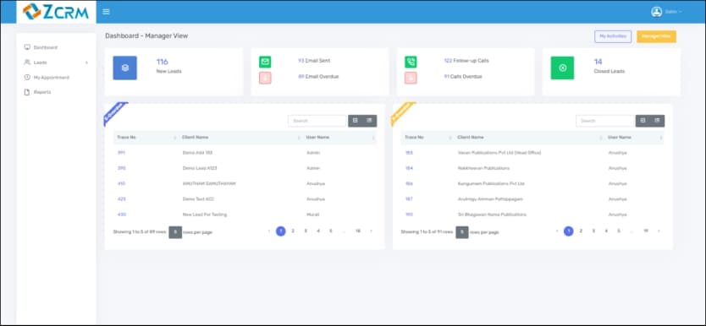Click the green Follow-up Calls phone icon
The width and height of the screenshot is (706, 326).
(x=411, y=62)
